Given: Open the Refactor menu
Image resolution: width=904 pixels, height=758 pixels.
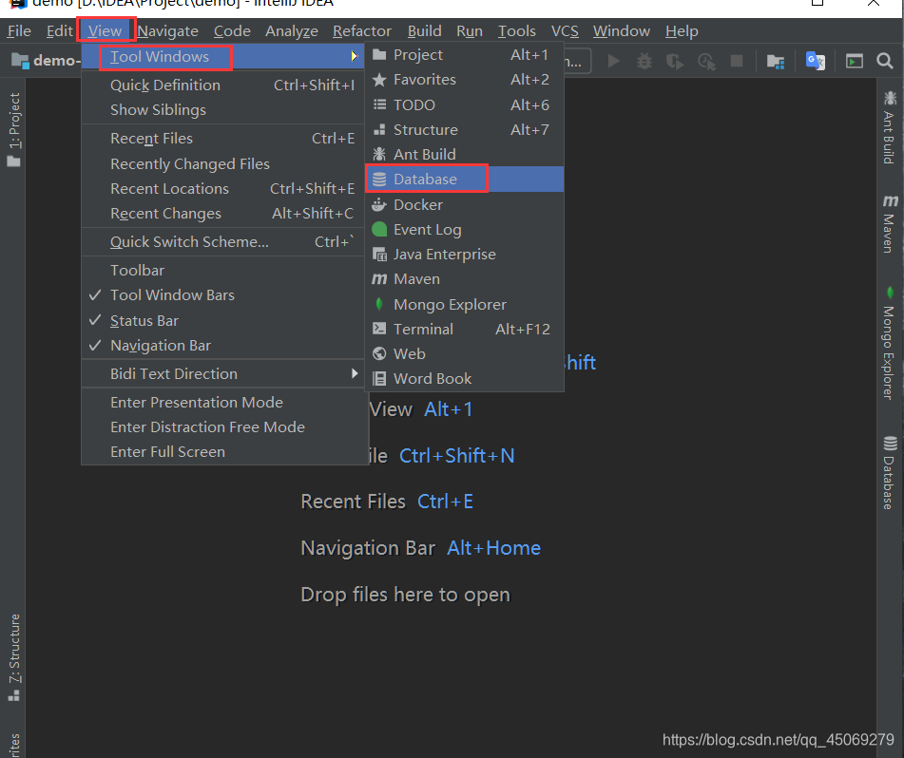Looking at the screenshot, I should (x=362, y=31).
